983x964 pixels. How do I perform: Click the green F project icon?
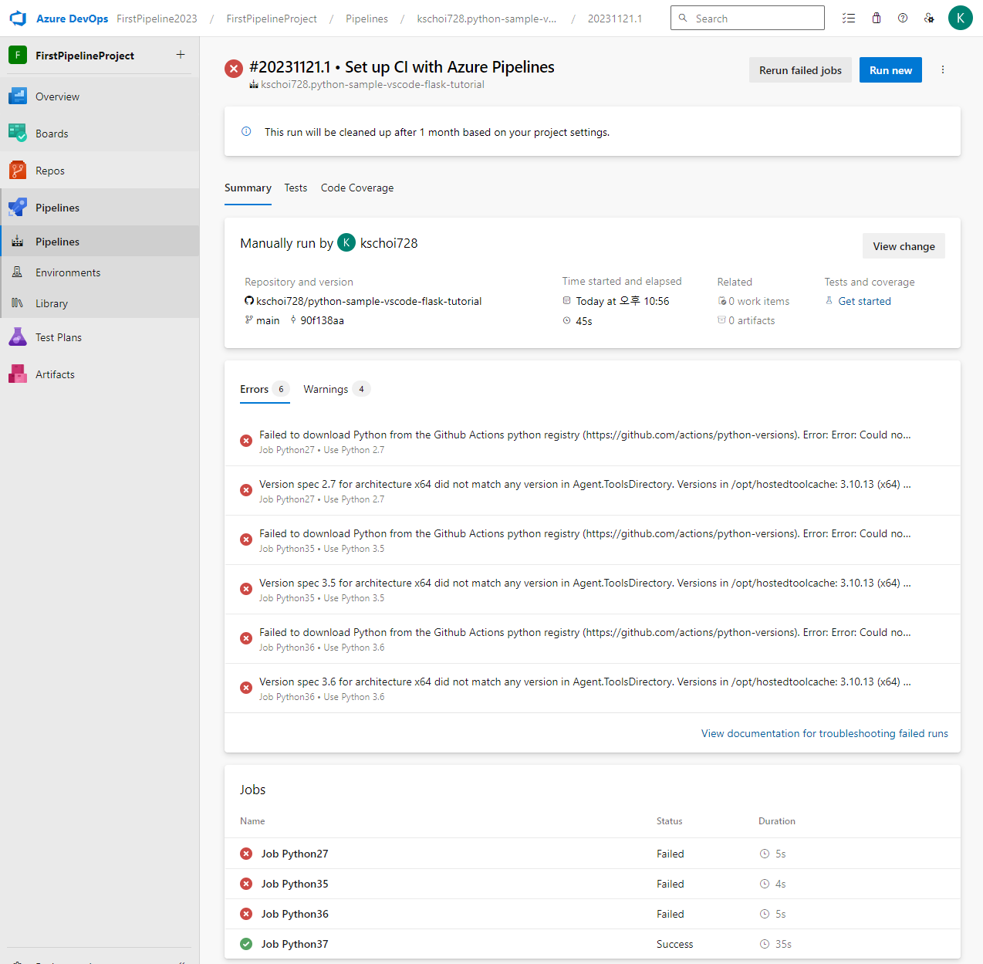pos(18,56)
